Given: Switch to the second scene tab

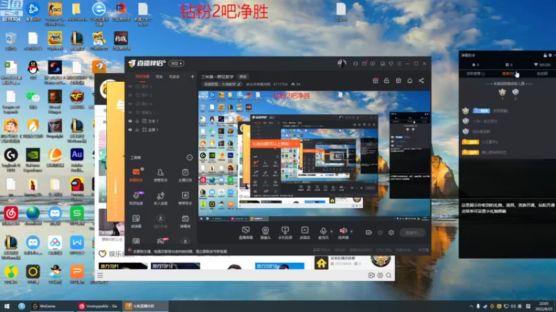Looking at the screenshot, I should coord(159,76).
